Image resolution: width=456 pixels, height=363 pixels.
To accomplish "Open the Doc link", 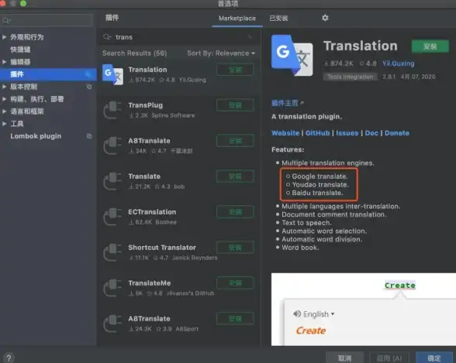I will tap(371, 133).
